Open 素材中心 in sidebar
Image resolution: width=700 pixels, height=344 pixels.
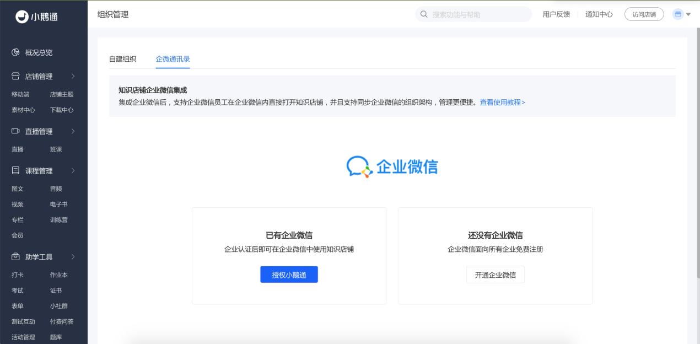coord(23,110)
